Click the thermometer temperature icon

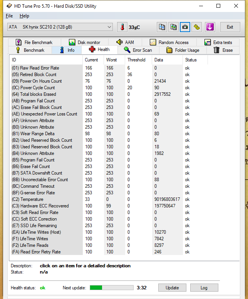[x=122, y=27]
